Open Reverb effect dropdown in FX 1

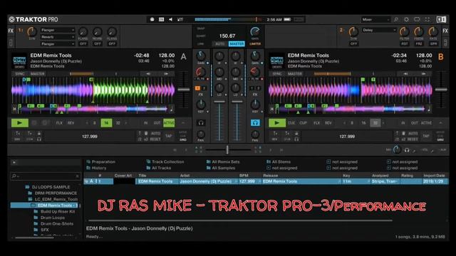click(x=58, y=37)
